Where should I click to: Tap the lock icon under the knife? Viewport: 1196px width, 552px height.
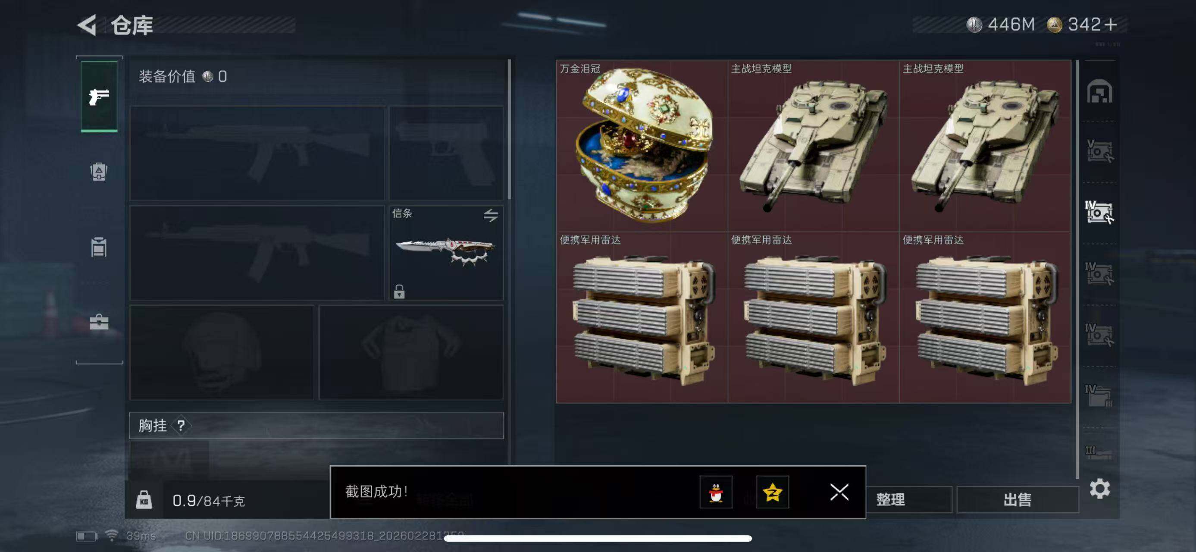tap(399, 292)
